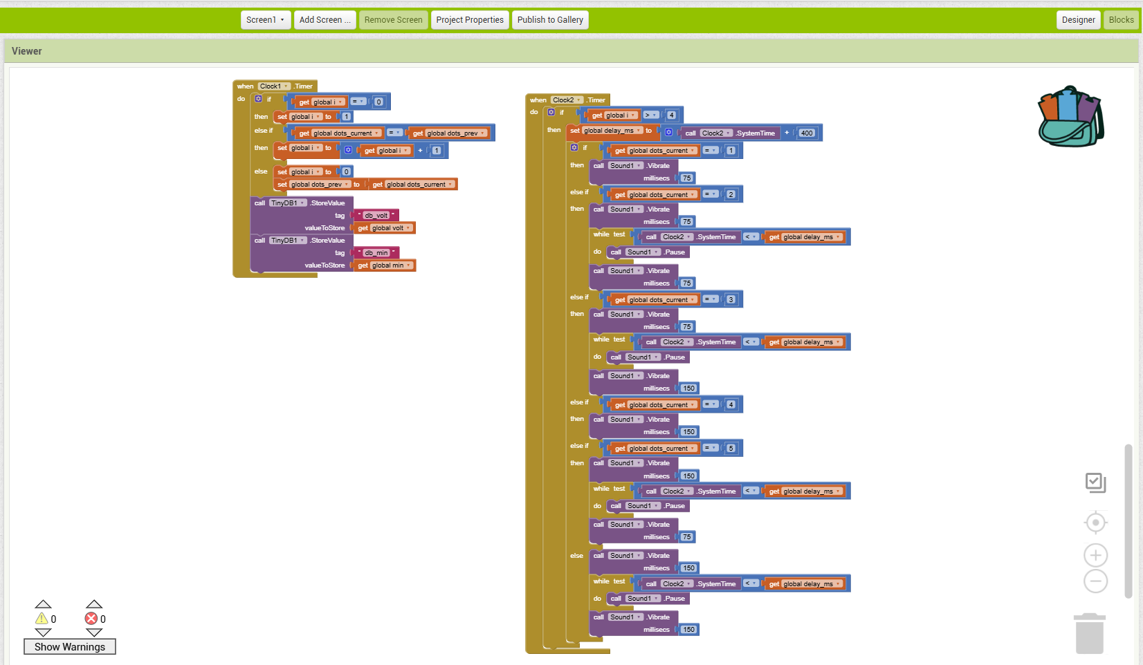
Task: Center the workspace with the target icon
Action: (1096, 523)
